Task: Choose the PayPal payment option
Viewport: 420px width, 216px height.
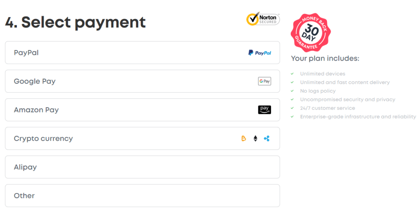Action: click(142, 52)
